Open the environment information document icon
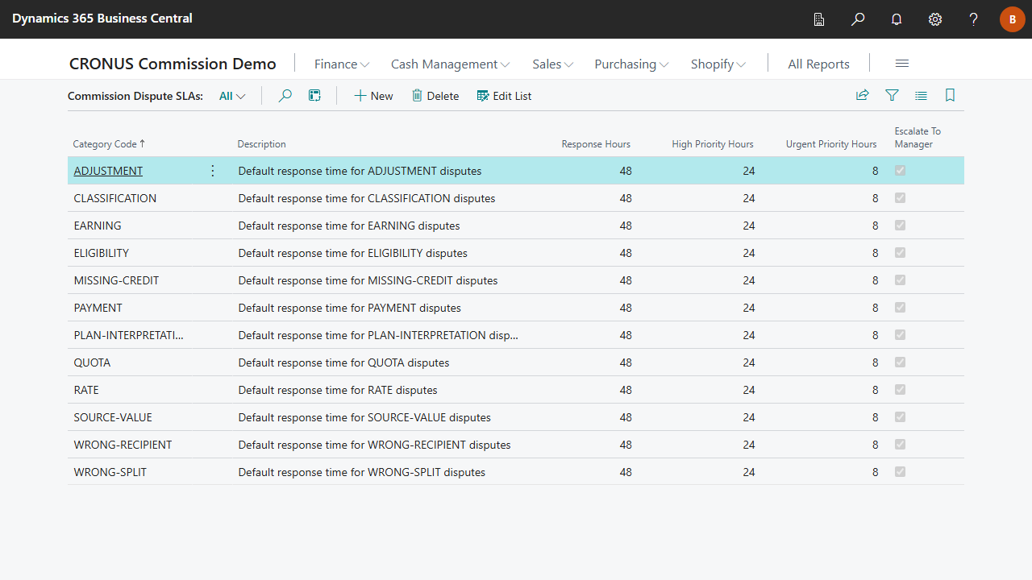1032x580 pixels. 819,19
